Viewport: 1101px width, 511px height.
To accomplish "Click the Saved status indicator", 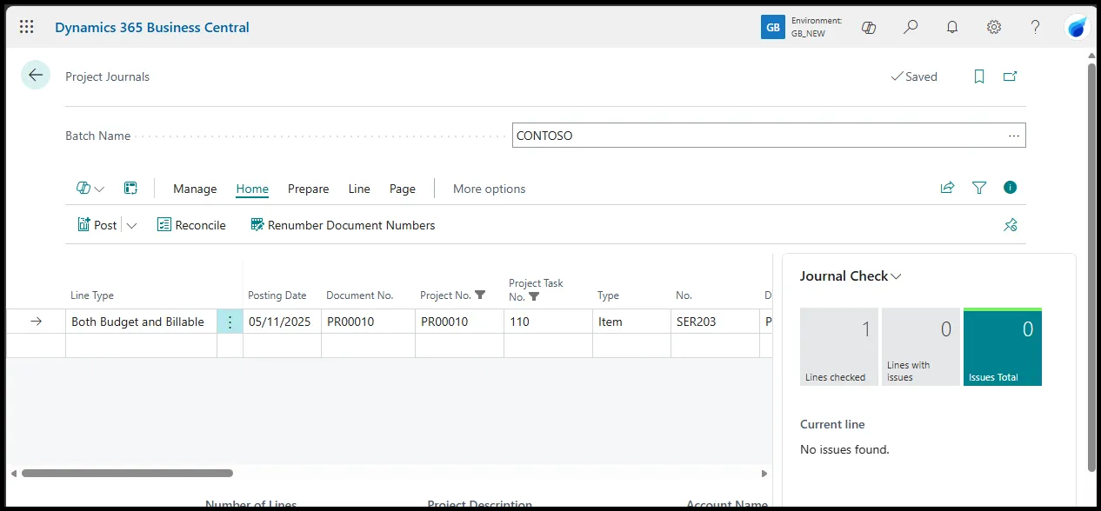I will click(x=914, y=76).
